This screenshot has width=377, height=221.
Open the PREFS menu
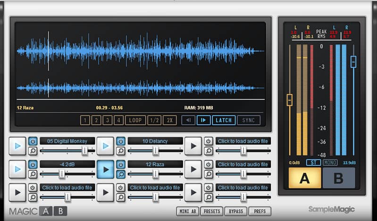[x=260, y=212]
